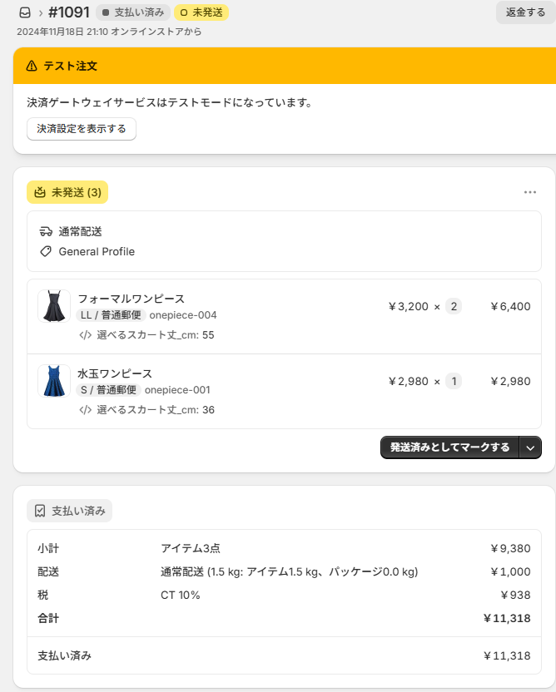Open the 水玉ワンピース product link
556x692 pixels.
115,373
